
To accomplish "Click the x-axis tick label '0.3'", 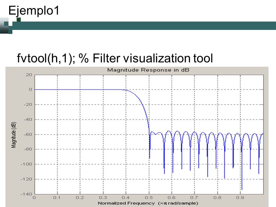I will tap(103, 198).
